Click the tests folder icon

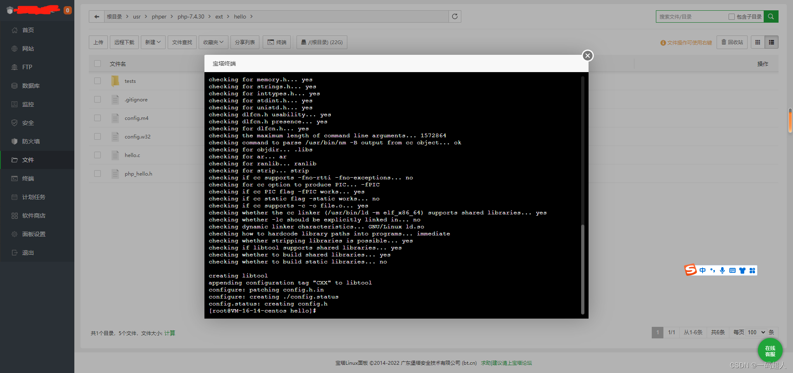click(115, 81)
